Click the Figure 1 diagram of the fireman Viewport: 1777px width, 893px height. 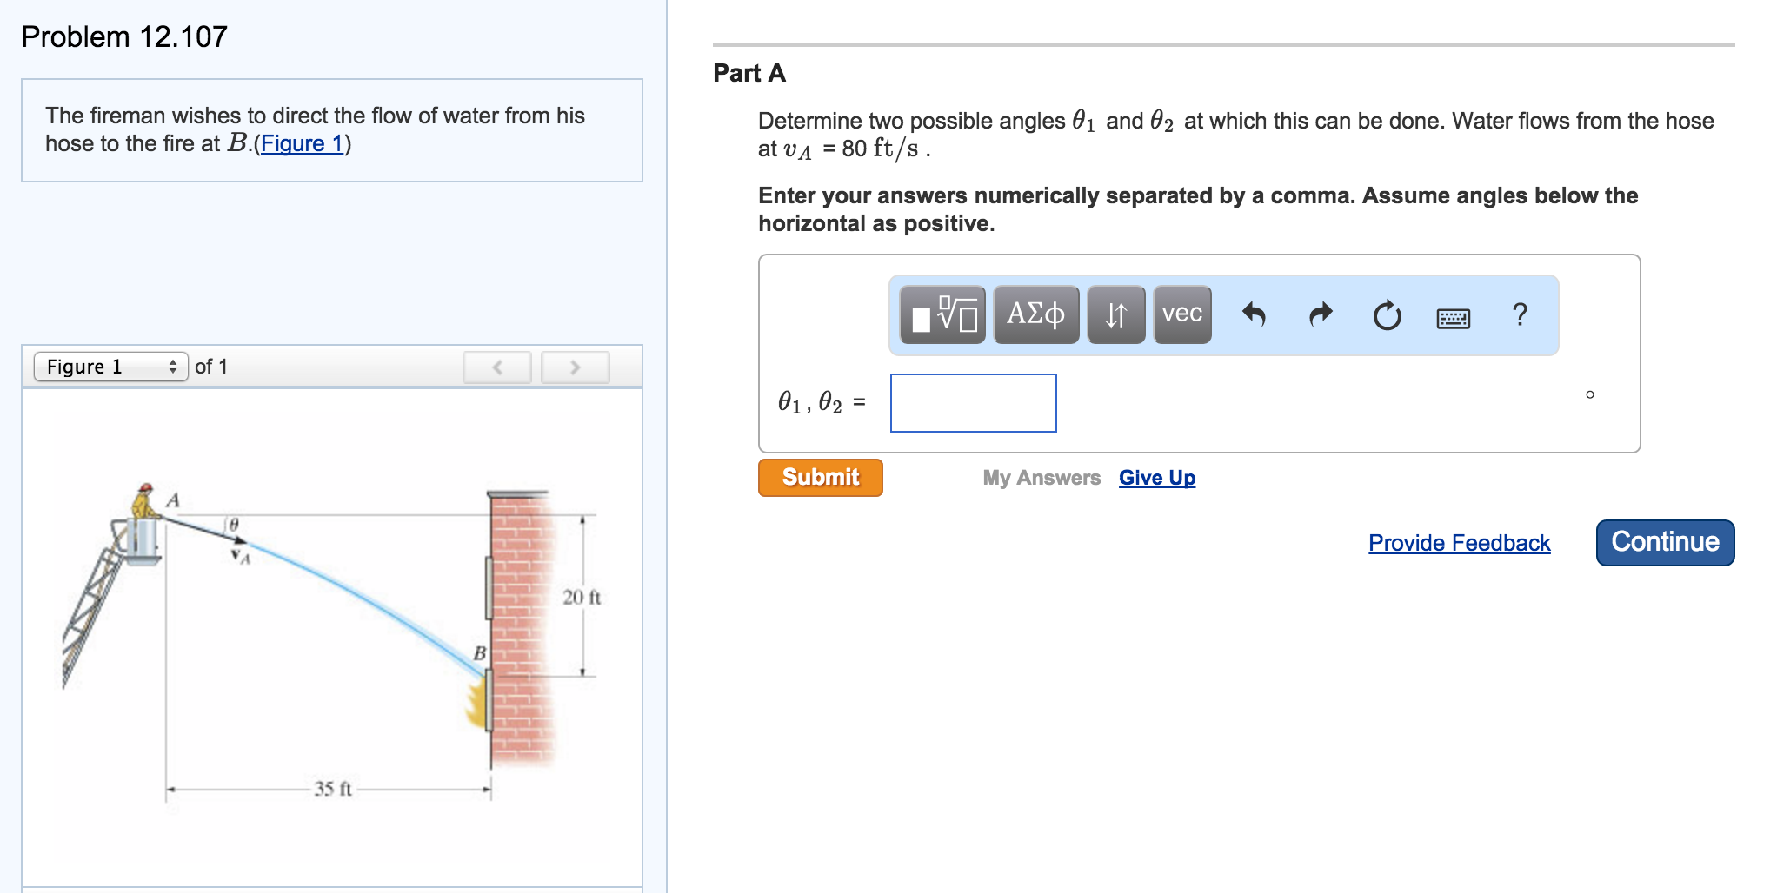pos(330,634)
